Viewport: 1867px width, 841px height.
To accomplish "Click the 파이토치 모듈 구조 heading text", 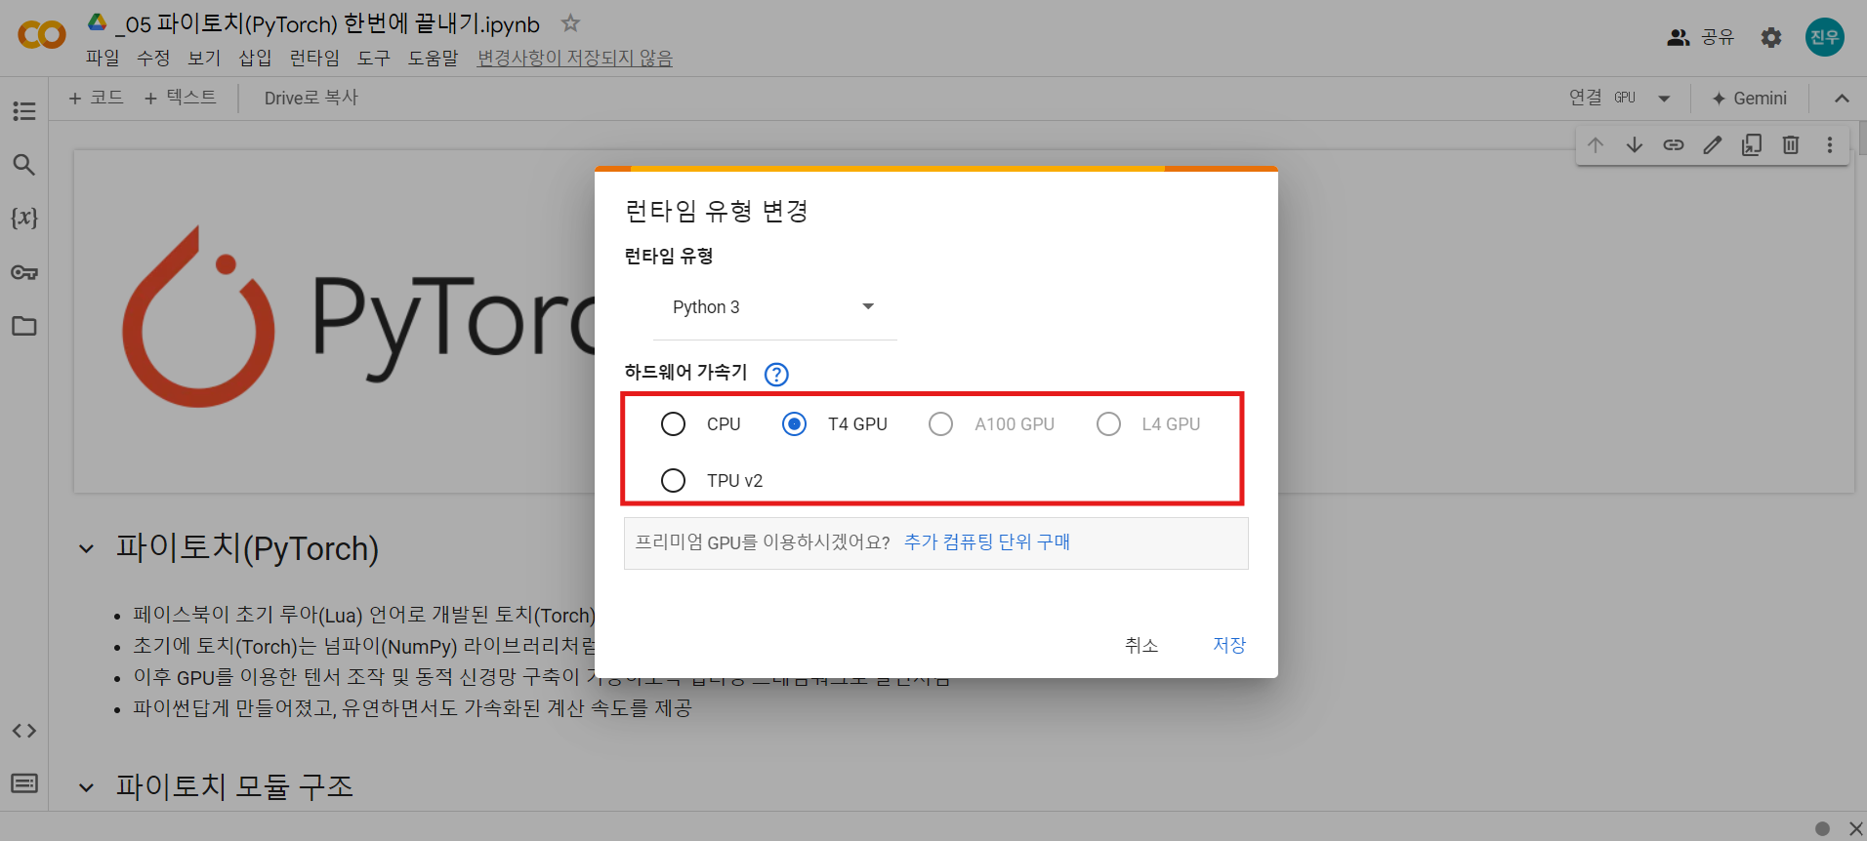I will tap(234, 786).
